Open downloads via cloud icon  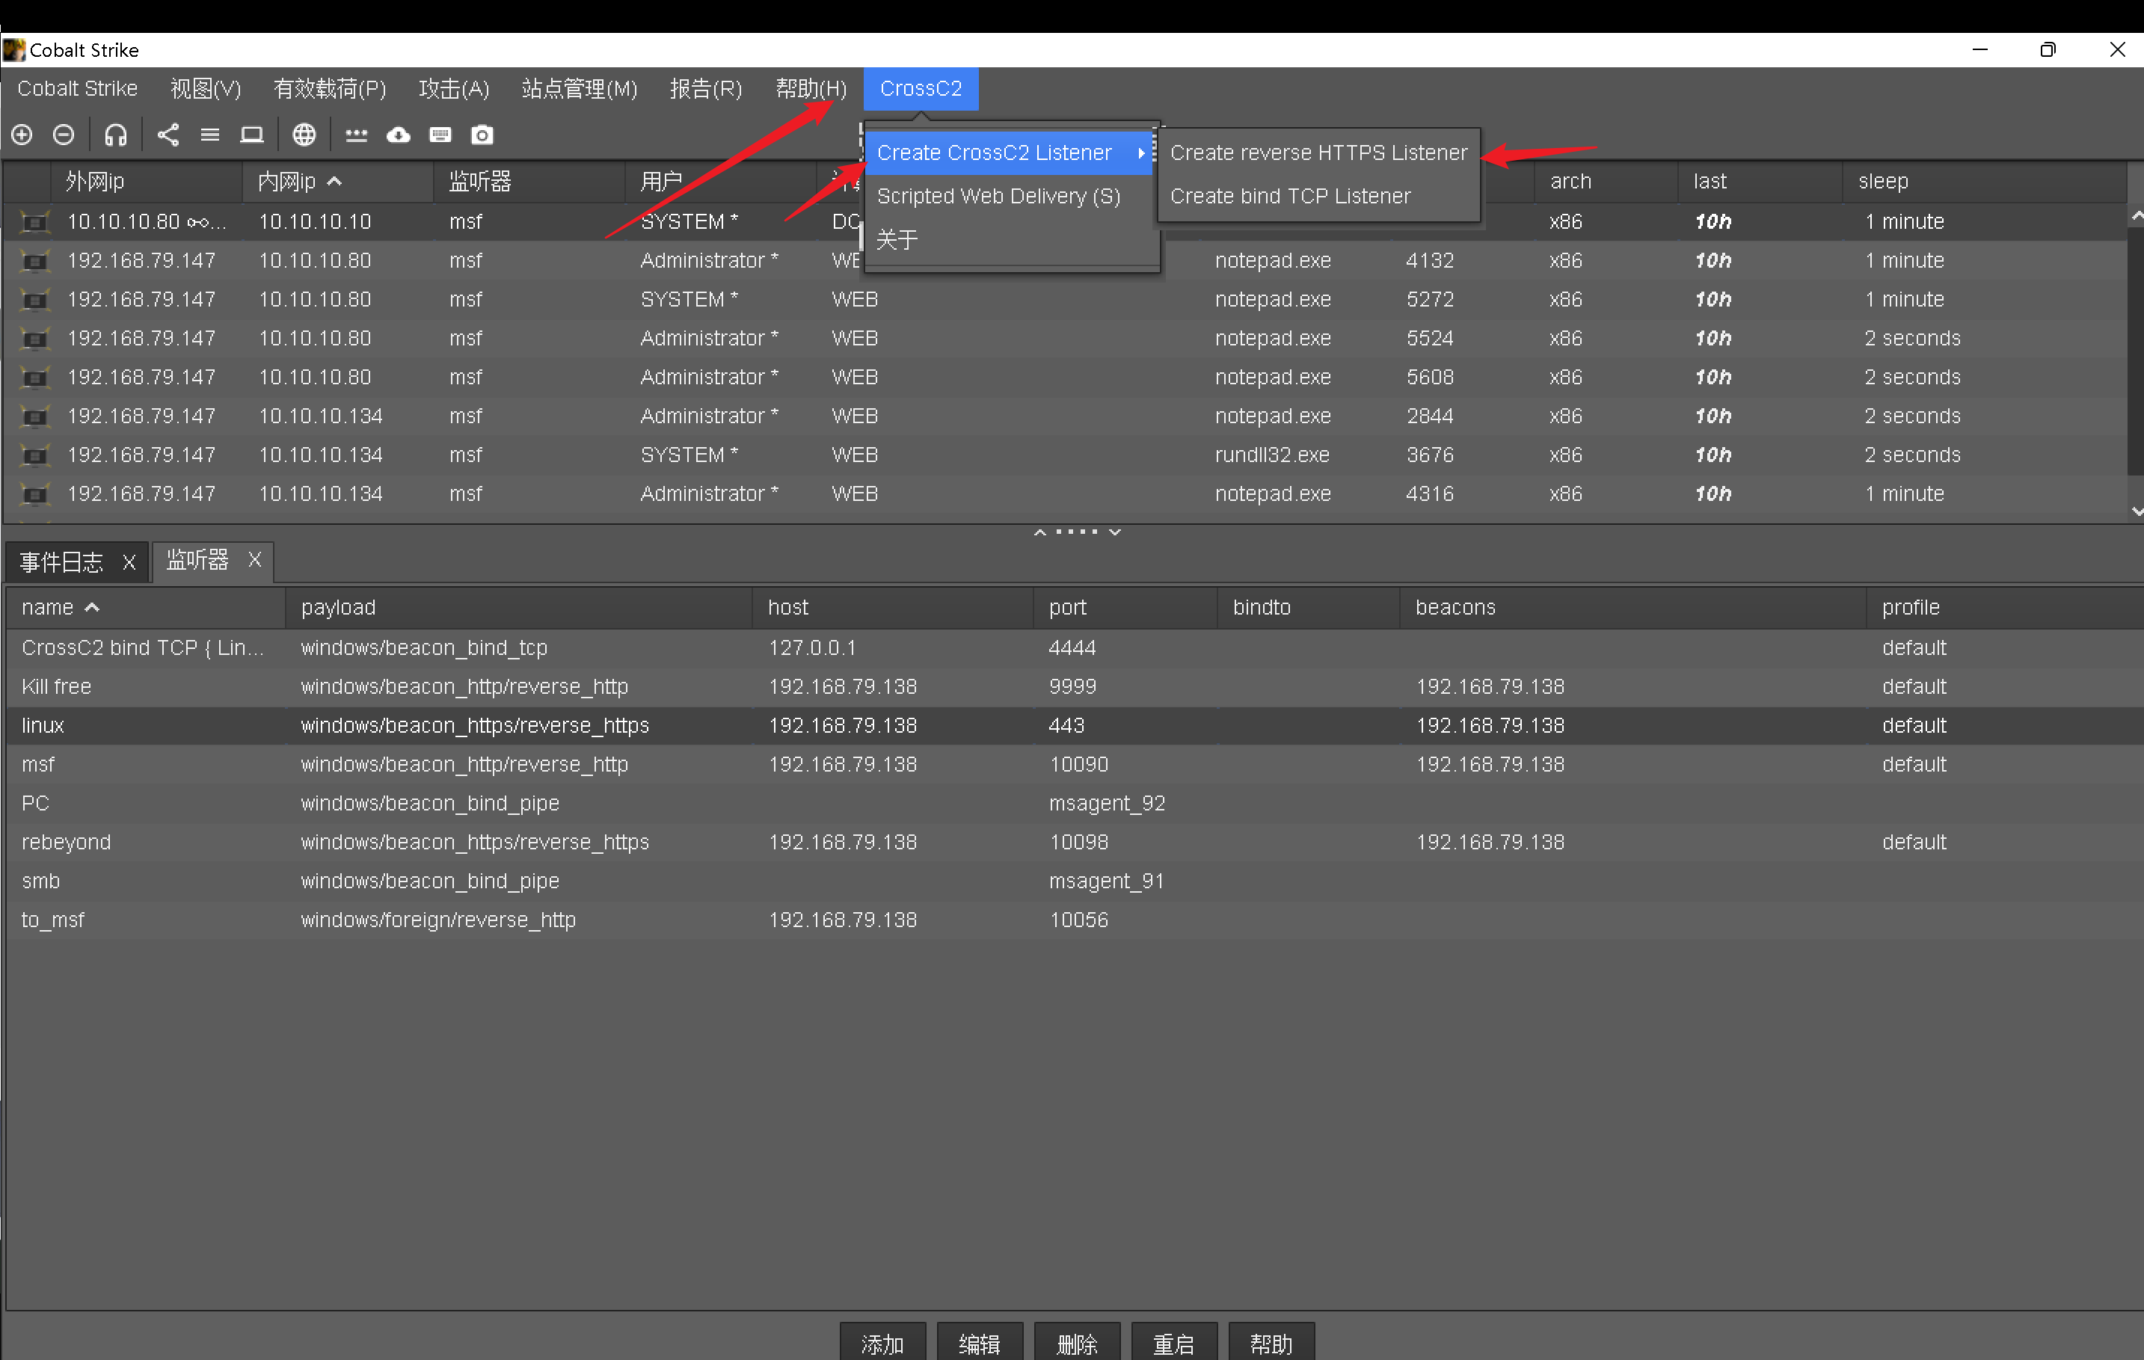398,135
